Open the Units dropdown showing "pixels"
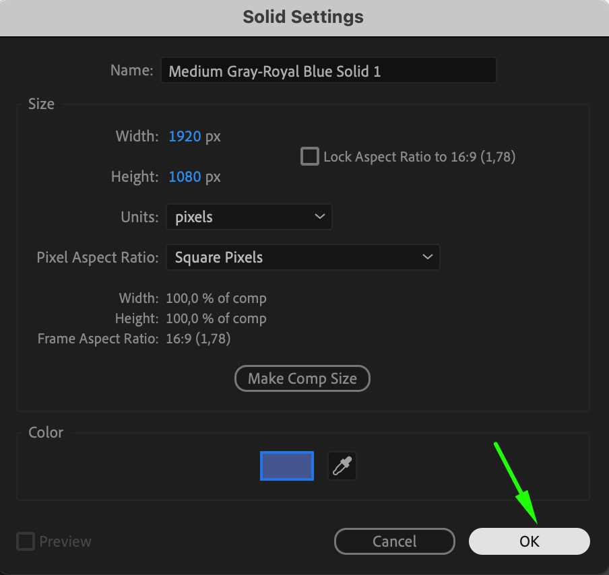Viewport: 609px width, 575px height. [249, 217]
